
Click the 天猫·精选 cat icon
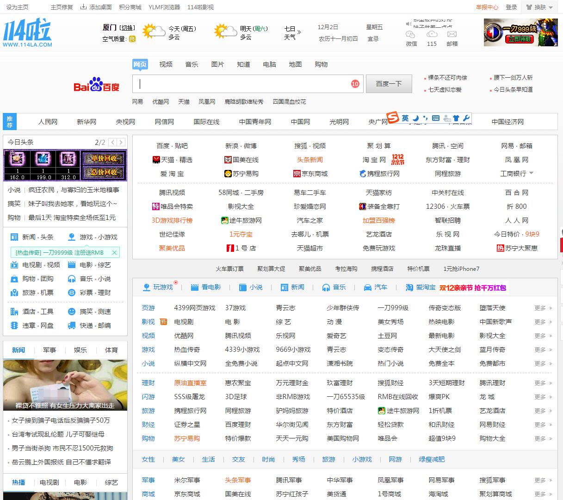[156, 160]
